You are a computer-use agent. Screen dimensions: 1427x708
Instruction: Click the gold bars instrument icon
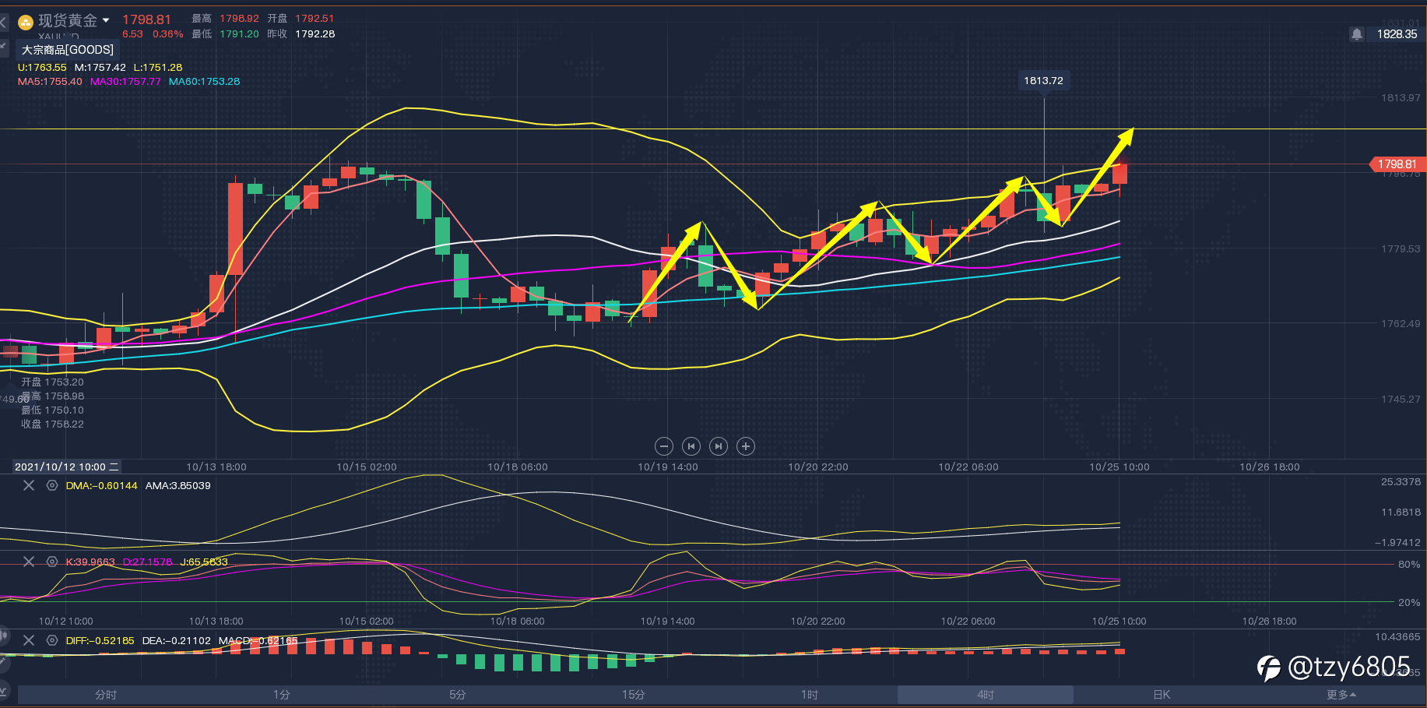coord(26,22)
